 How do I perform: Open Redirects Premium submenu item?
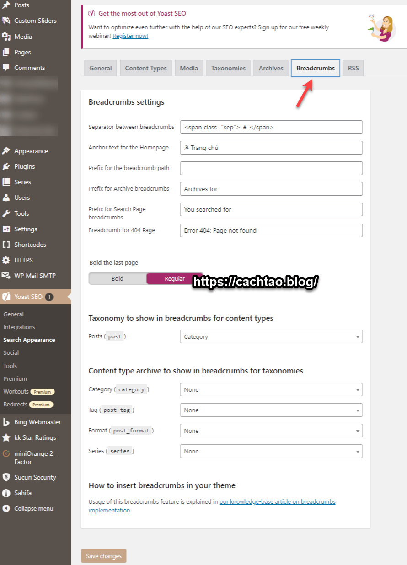click(28, 404)
